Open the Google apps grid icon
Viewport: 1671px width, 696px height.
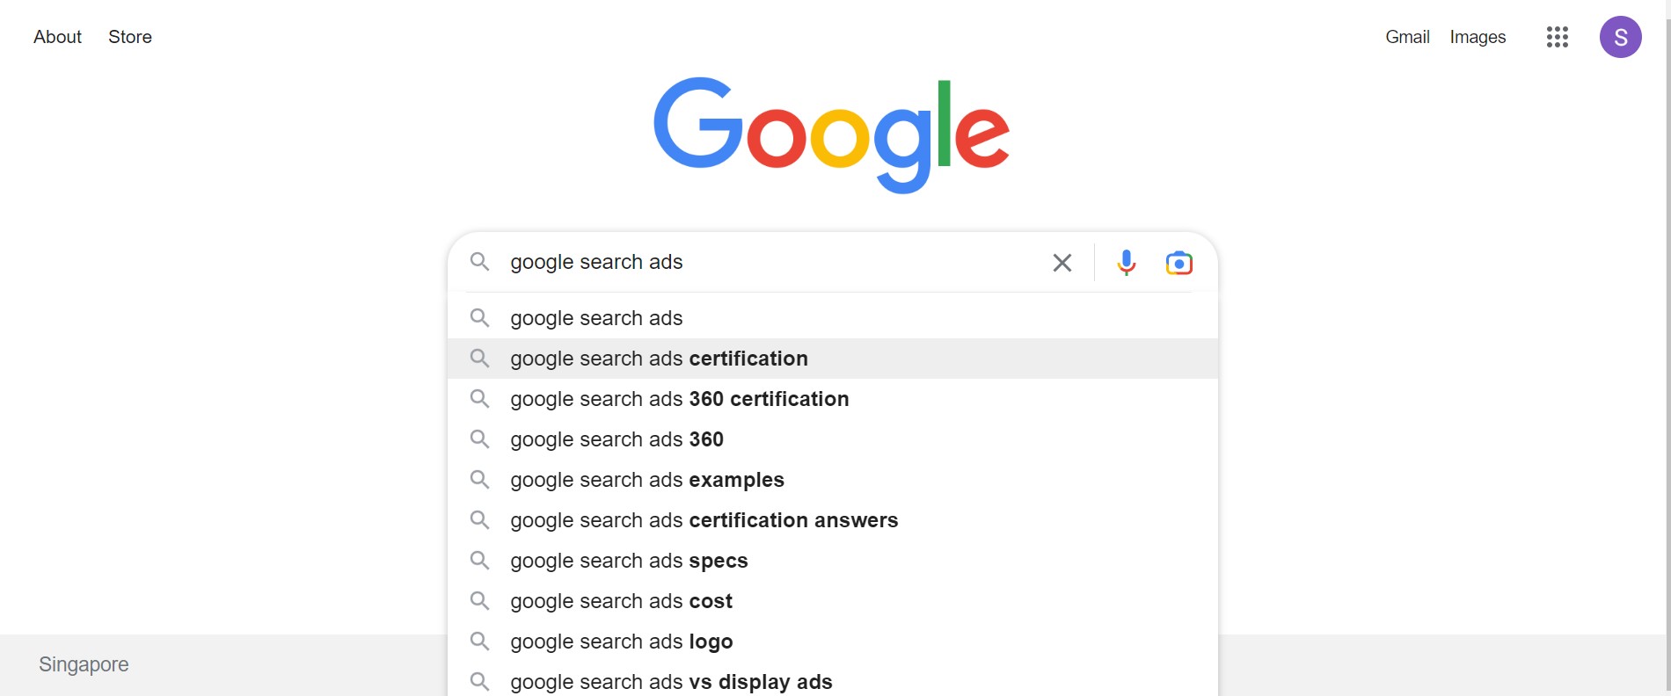click(x=1558, y=37)
